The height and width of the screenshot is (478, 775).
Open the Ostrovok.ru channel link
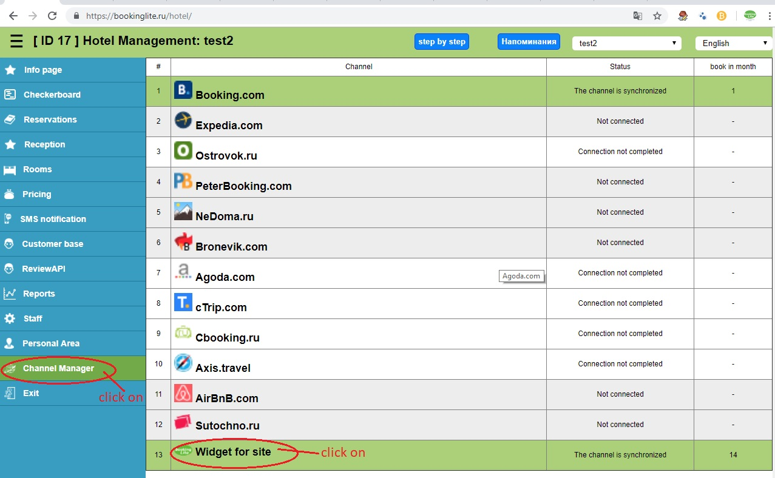(226, 156)
